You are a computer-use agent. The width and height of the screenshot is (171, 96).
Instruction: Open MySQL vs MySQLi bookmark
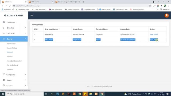pyautogui.click(x=138, y=9)
